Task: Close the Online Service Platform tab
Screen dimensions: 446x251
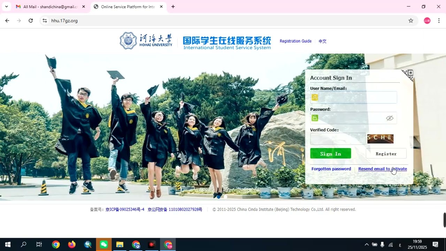Action: click(x=161, y=7)
